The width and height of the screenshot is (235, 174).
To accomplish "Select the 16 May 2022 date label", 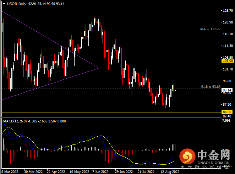I will (79, 172).
